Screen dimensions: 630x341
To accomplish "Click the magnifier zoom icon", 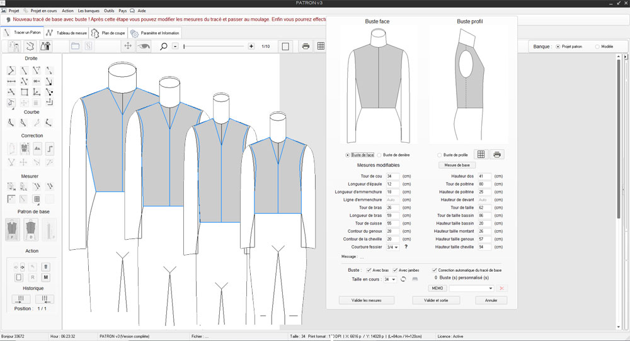I will tap(164, 46).
